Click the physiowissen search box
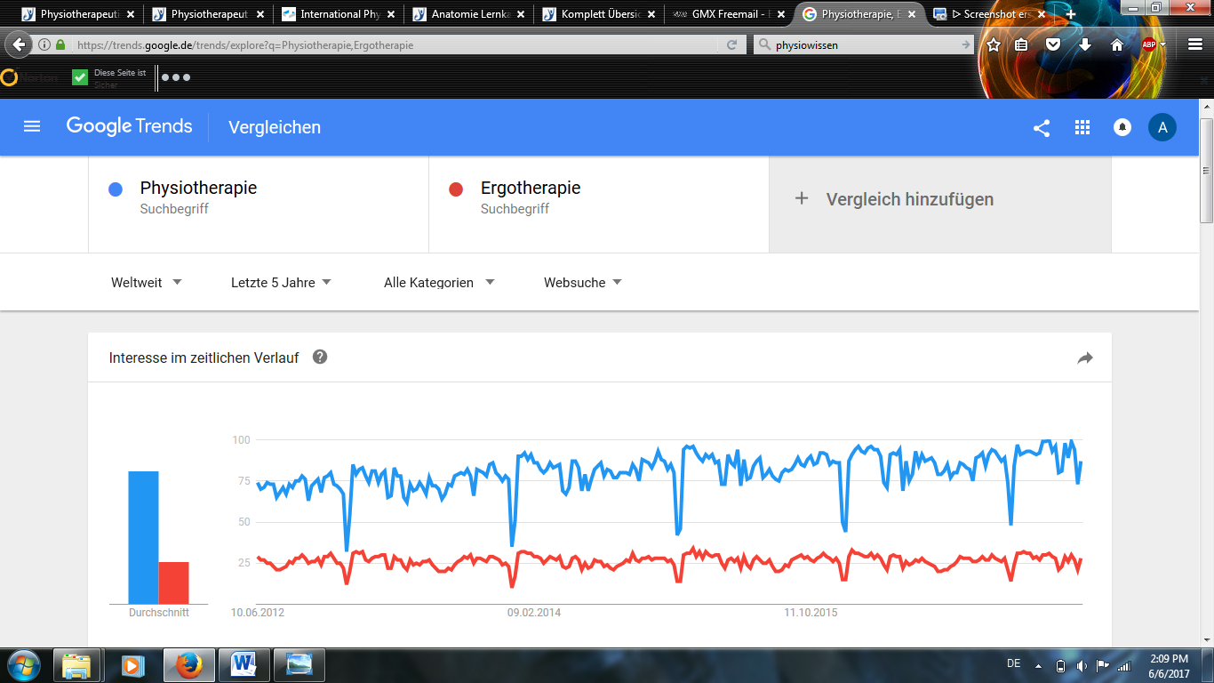The image size is (1214, 683). pos(862,44)
